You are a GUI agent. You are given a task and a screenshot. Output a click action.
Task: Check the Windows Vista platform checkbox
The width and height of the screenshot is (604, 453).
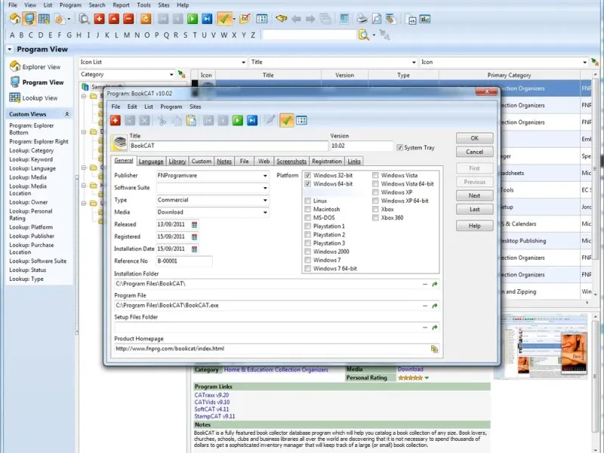click(375, 175)
